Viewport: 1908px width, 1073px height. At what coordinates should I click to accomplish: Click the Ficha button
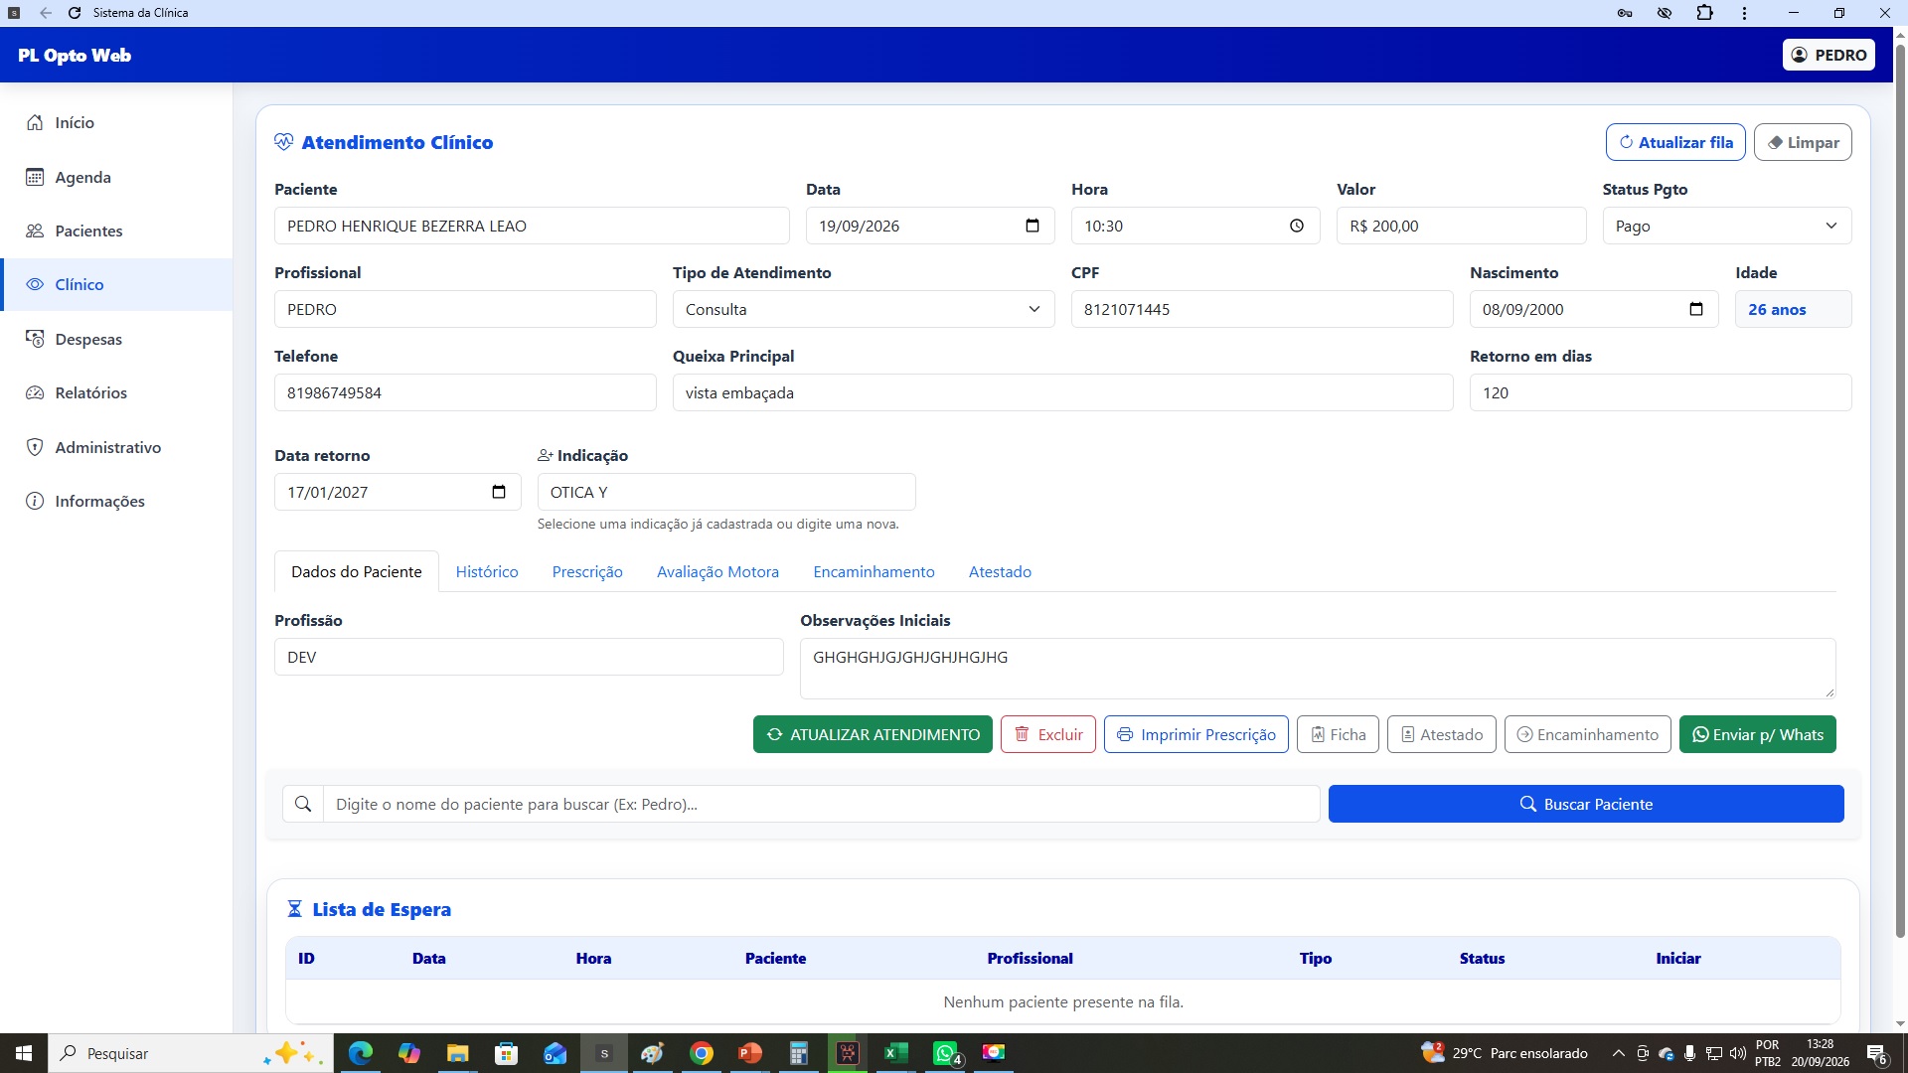[1338, 734]
